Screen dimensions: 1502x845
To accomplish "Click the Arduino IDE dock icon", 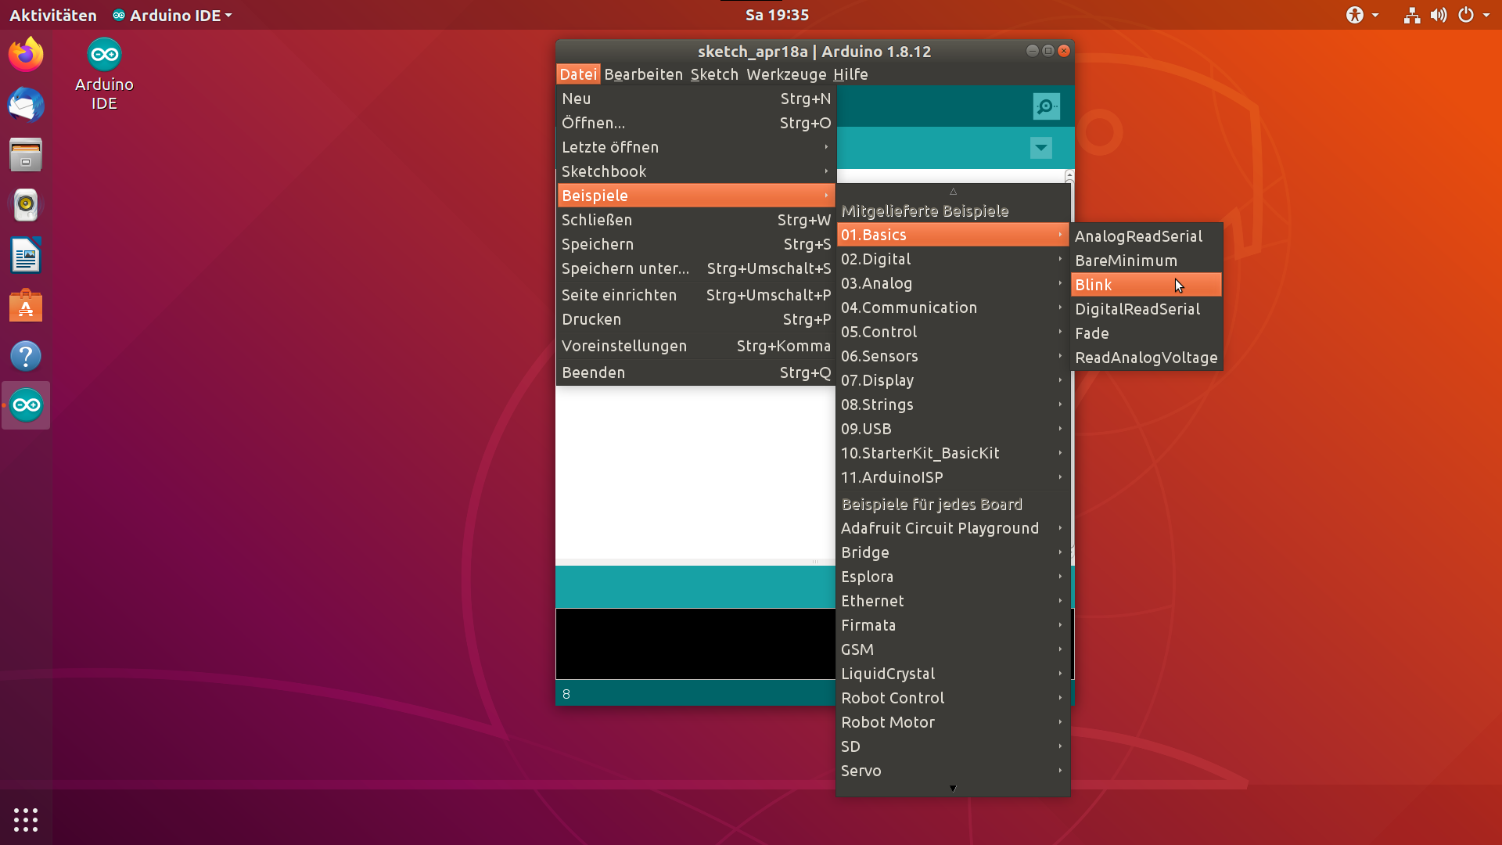I will click(26, 405).
